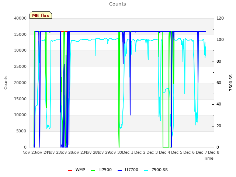Click the right axis label 7500 SS
The height and width of the screenshot is (177, 236).
point(231,83)
